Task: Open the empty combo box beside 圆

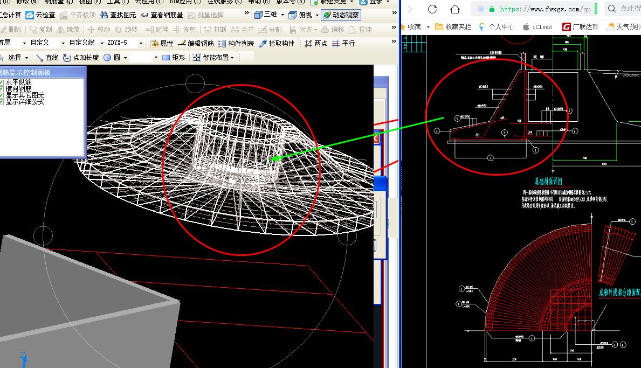Action: pyautogui.click(x=144, y=58)
